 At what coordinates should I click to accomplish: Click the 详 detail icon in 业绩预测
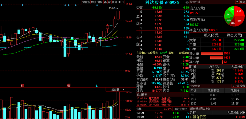(238, 86)
